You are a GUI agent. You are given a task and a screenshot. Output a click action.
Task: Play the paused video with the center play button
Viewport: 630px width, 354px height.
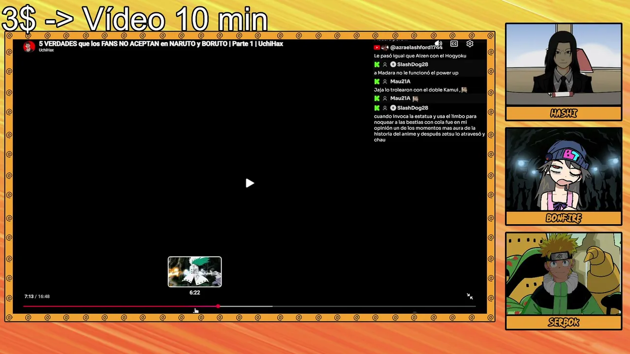(250, 183)
